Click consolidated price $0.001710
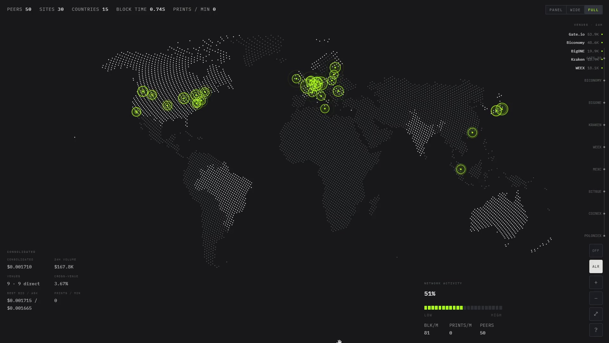This screenshot has width=609, height=343. [x=19, y=267]
